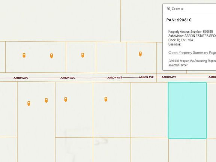Click orange marker nearest the PAN popup

point(140,54)
